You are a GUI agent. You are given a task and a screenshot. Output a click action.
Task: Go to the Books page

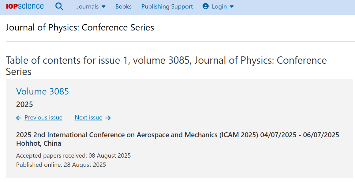click(123, 6)
